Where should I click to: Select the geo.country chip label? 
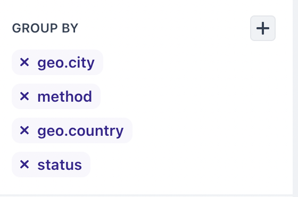tap(80, 131)
